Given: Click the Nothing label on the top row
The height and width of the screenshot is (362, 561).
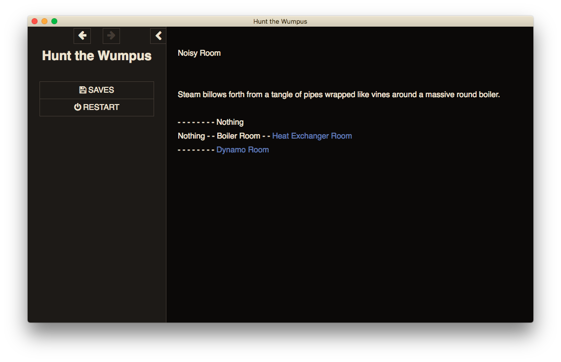Looking at the screenshot, I should [x=230, y=122].
